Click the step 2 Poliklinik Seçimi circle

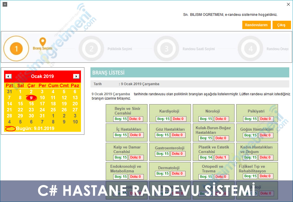91,49
